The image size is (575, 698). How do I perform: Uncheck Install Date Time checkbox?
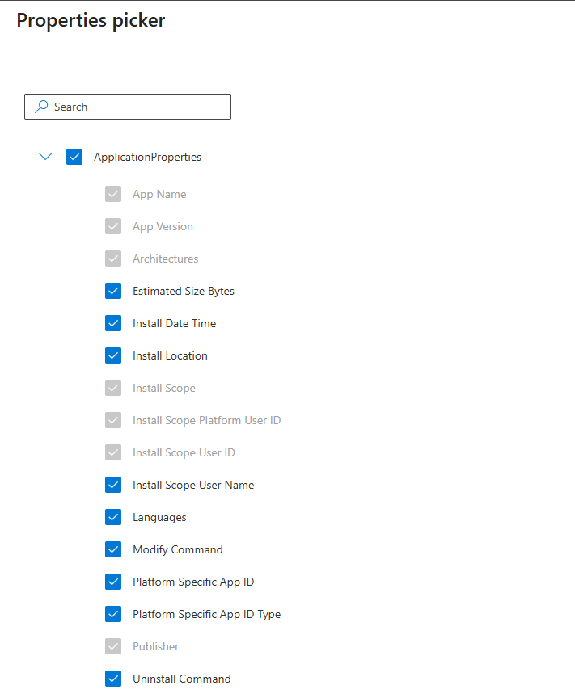click(x=113, y=323)
